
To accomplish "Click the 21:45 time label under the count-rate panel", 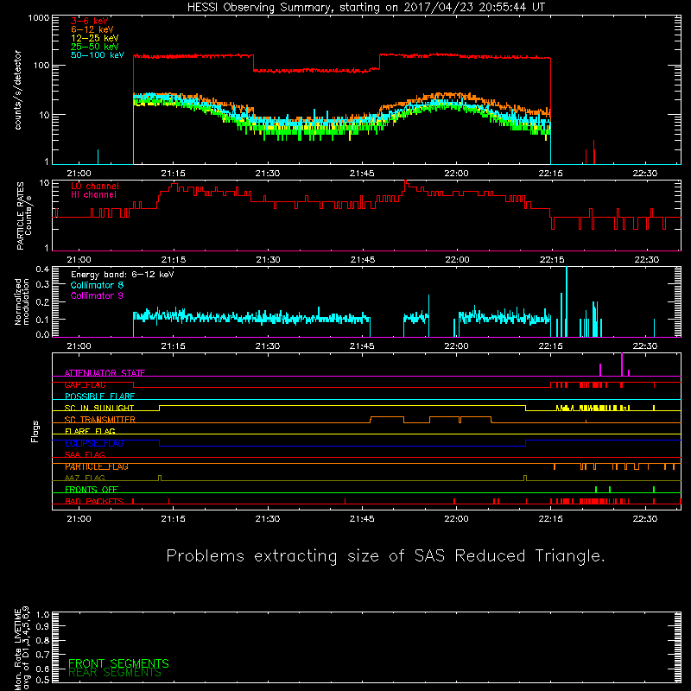I will [x=362, y=174].
